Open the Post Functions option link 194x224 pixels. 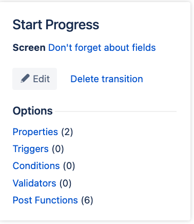point(45,200)
